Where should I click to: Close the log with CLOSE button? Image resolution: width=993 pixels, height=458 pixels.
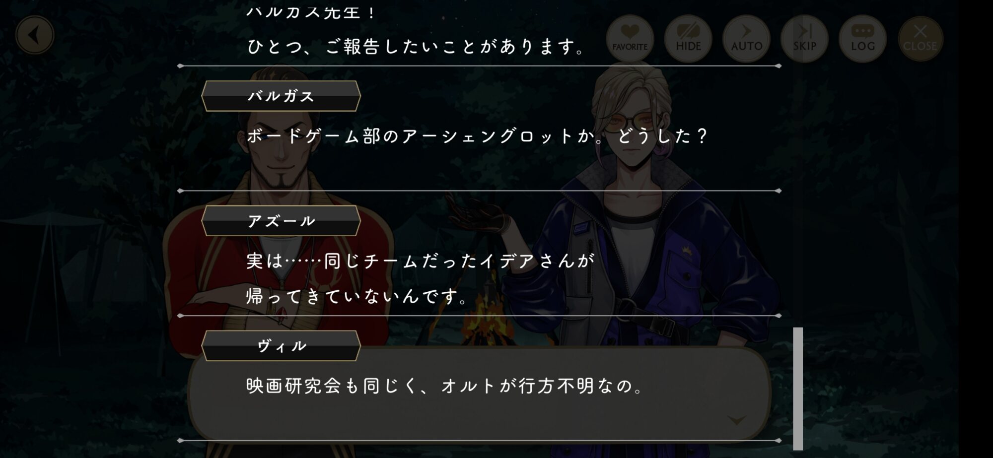coord(920,39)
